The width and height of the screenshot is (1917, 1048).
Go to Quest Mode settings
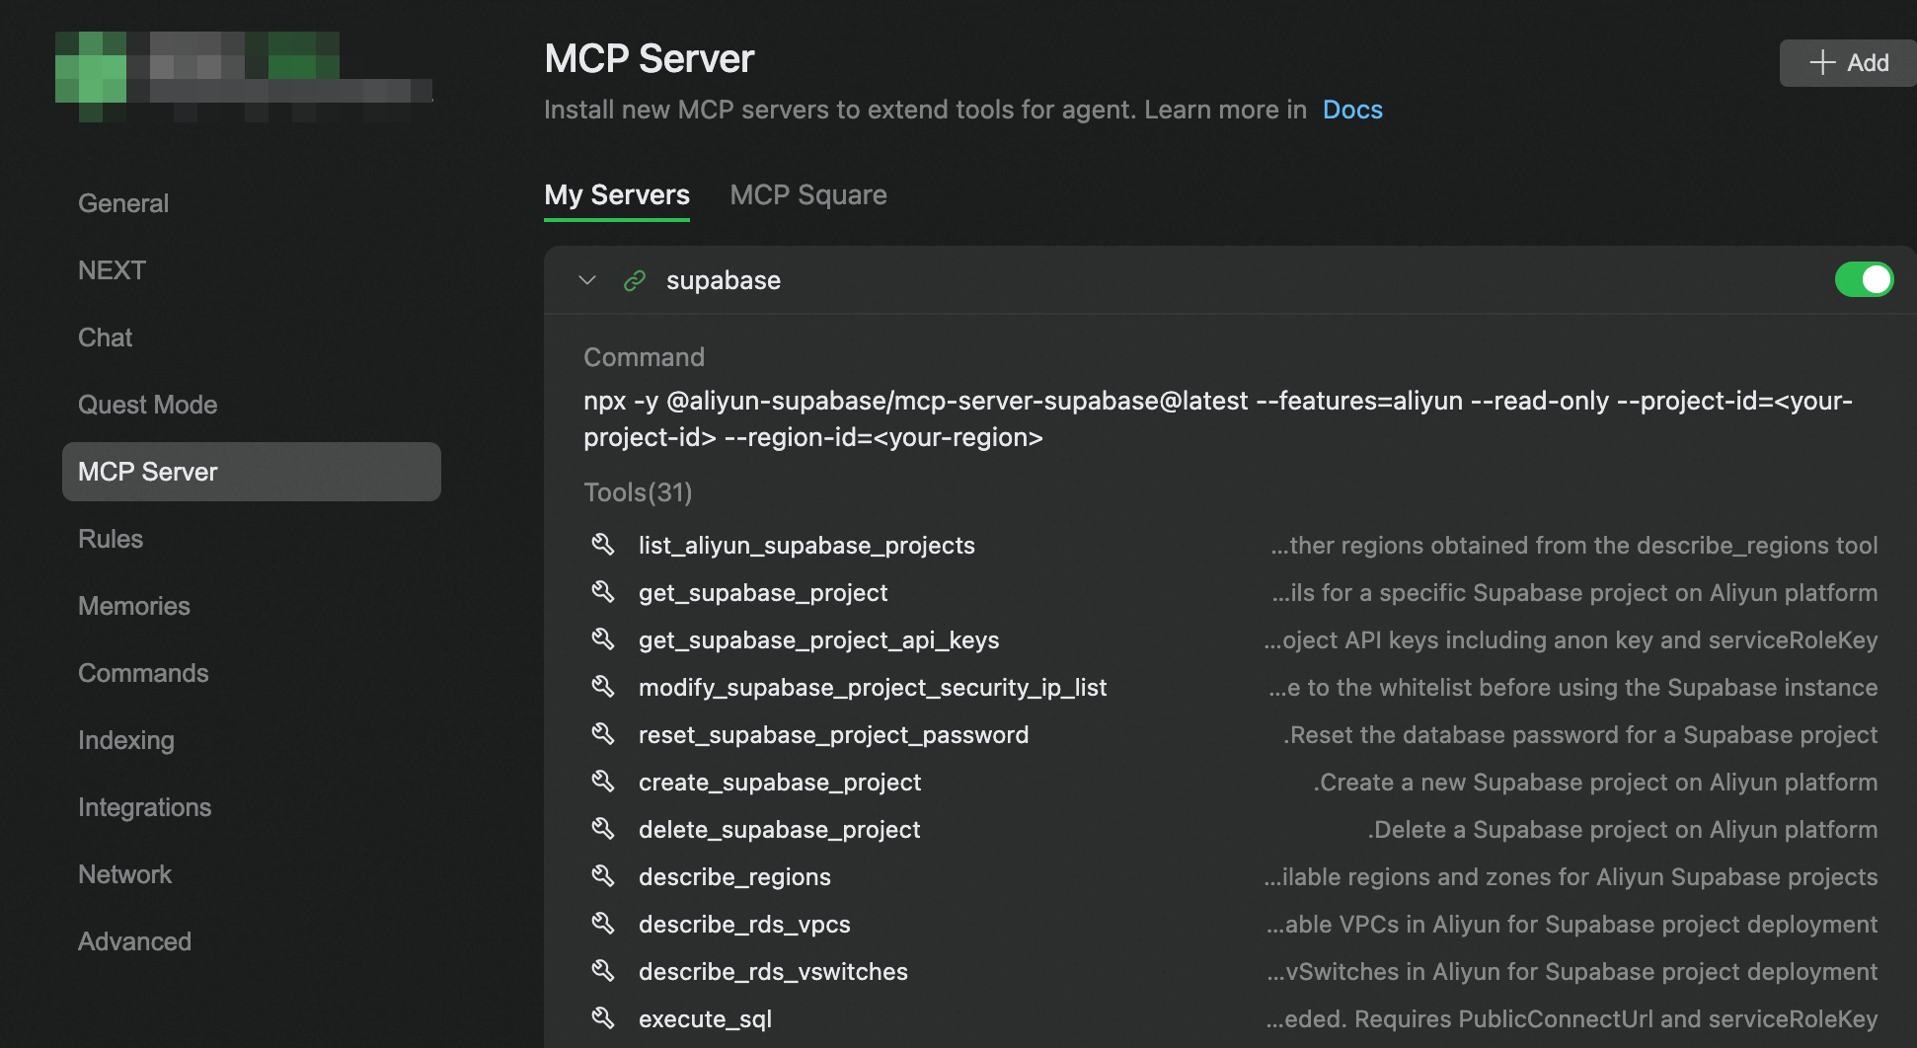[148, 405]
